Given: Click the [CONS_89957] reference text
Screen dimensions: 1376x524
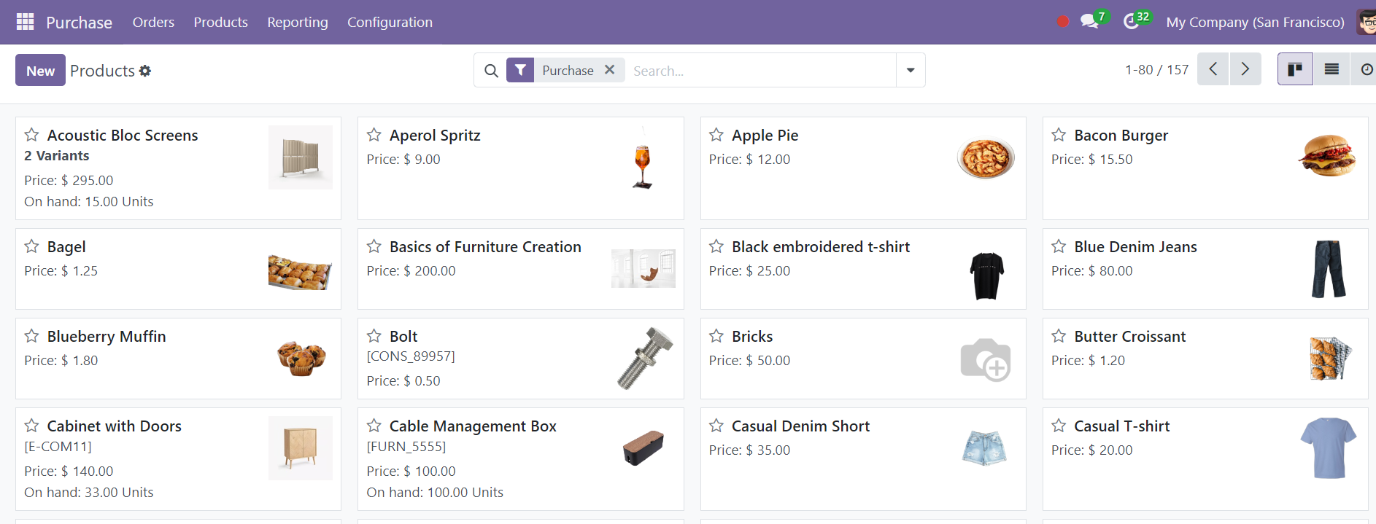Looking at the screenshot, I should 411,356.
